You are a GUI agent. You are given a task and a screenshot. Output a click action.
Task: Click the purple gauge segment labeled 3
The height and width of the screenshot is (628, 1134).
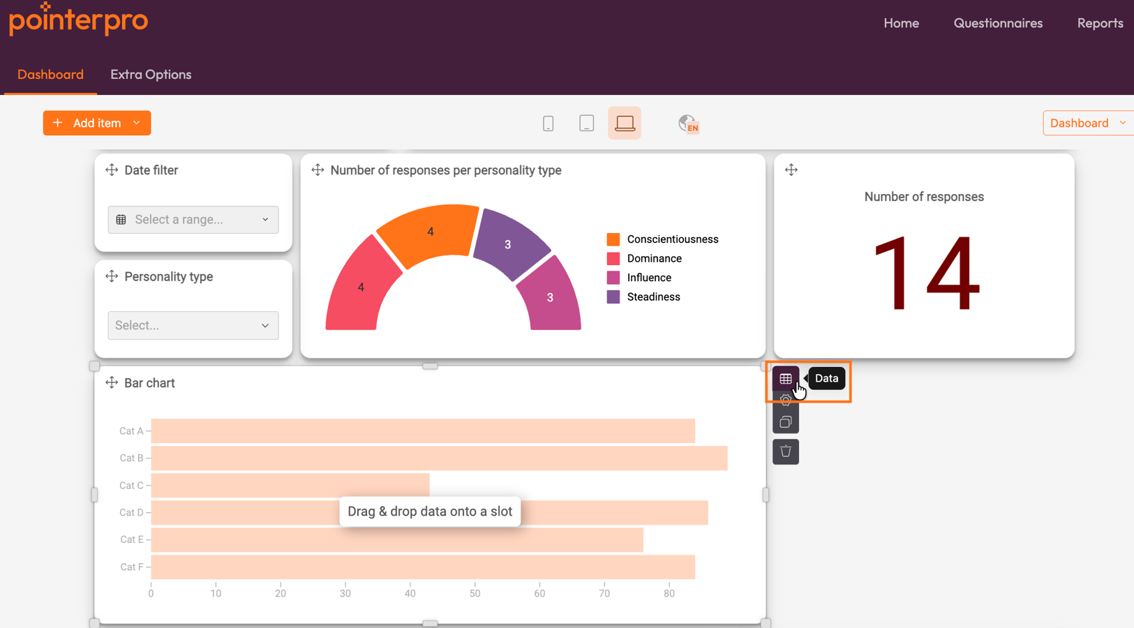pos(509,244)
